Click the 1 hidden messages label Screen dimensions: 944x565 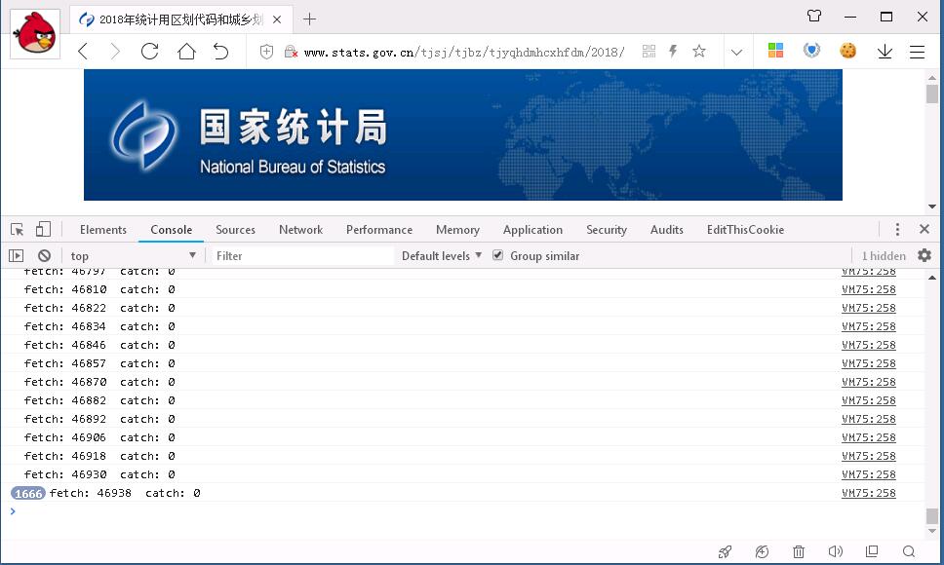coord(884,256)
